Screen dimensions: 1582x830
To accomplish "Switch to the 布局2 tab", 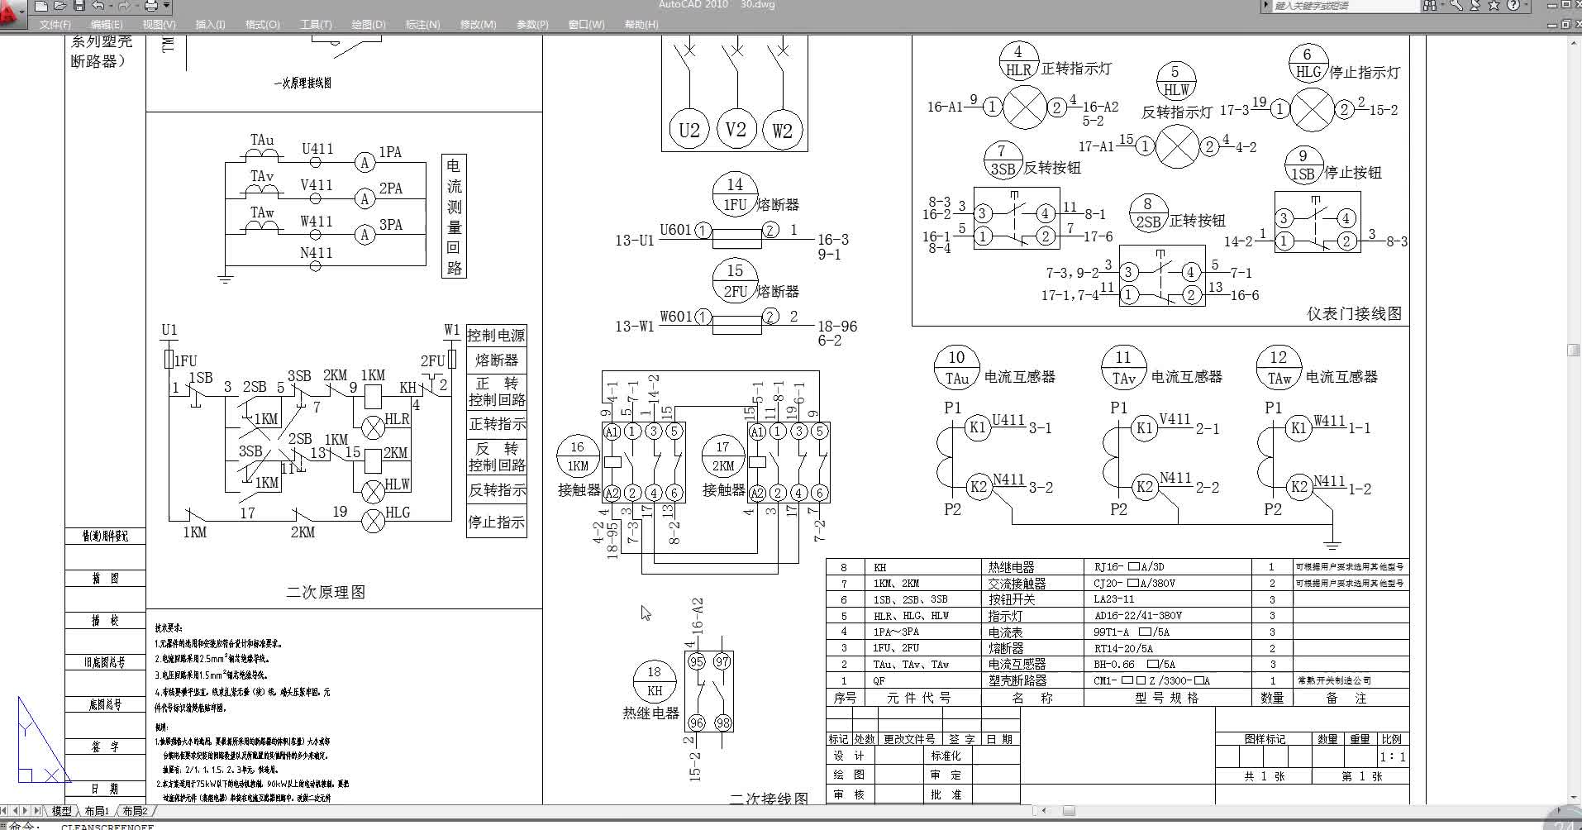I will click(x=135, y=811).
